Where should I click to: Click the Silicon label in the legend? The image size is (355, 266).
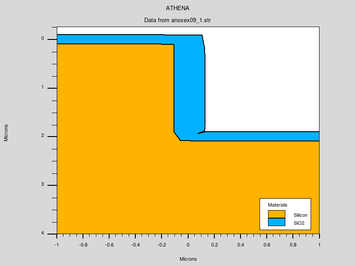coord(300,215)
